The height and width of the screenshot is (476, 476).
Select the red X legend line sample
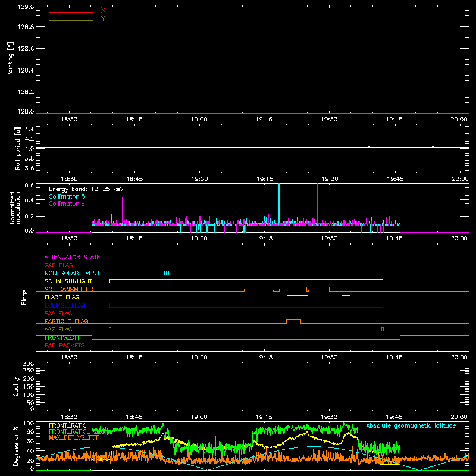click(71, 12)
